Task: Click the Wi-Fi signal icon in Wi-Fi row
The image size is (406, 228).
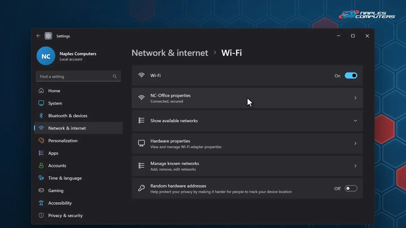Action: point(141,75)
